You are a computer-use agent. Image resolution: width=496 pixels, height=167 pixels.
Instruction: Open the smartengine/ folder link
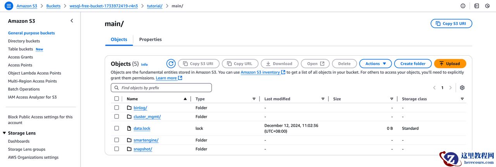[146, 140]
